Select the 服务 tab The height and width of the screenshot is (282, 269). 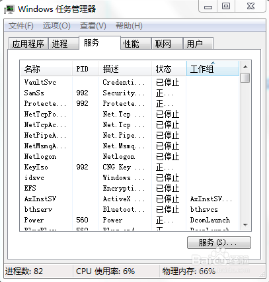[100, 42]
